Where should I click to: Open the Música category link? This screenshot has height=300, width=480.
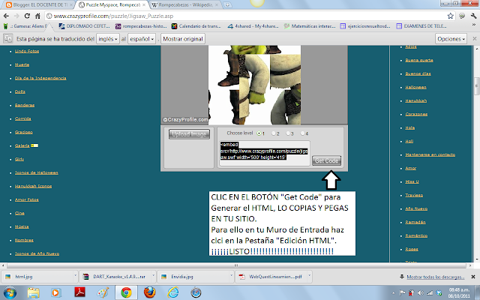[x=22, y=226]
